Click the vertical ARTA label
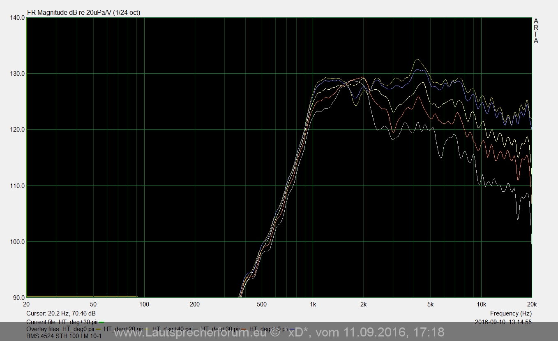This screenshot has height=341, width=558. pos(536,31)
